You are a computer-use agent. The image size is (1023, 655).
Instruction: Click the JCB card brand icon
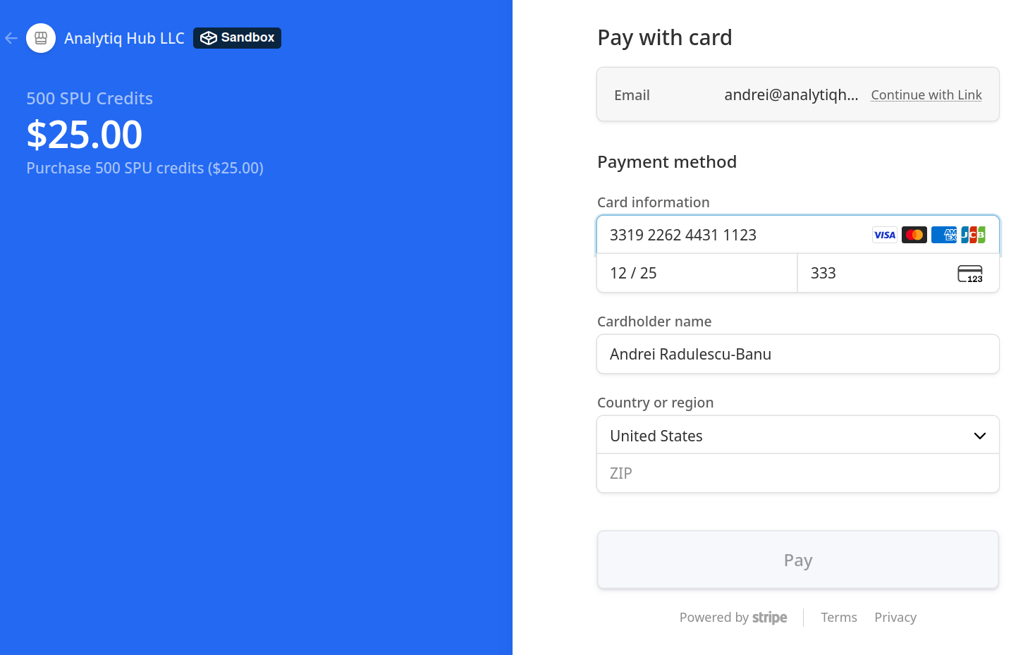(974, 235)
